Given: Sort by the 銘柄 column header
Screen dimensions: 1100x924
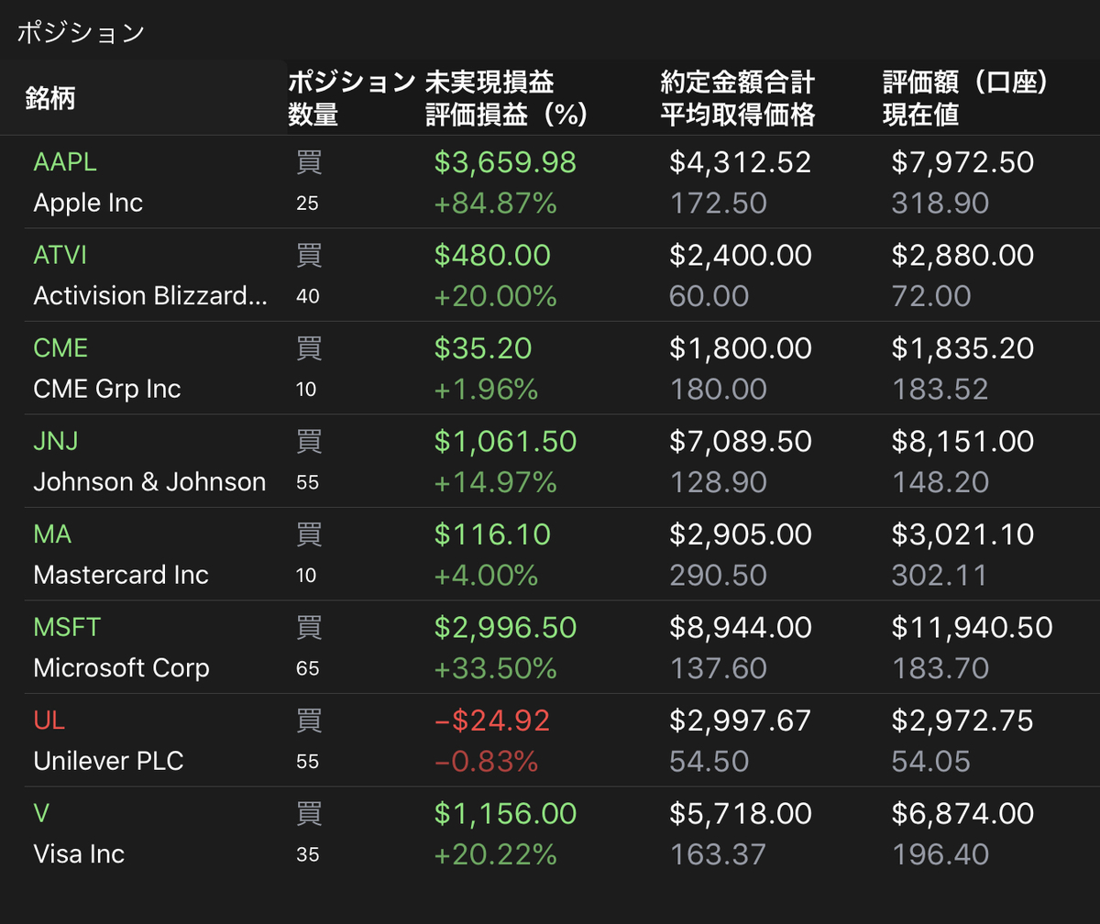Looking at the screenshot, I should [x=50, y=99].
